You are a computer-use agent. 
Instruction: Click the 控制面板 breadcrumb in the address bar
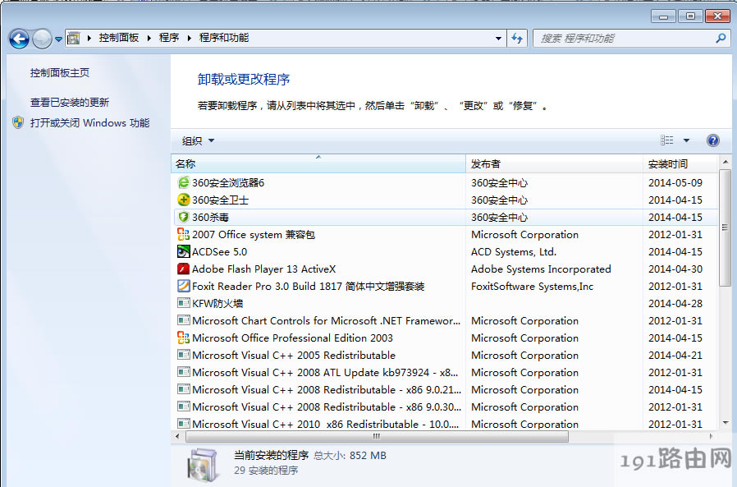click(119, 38)
